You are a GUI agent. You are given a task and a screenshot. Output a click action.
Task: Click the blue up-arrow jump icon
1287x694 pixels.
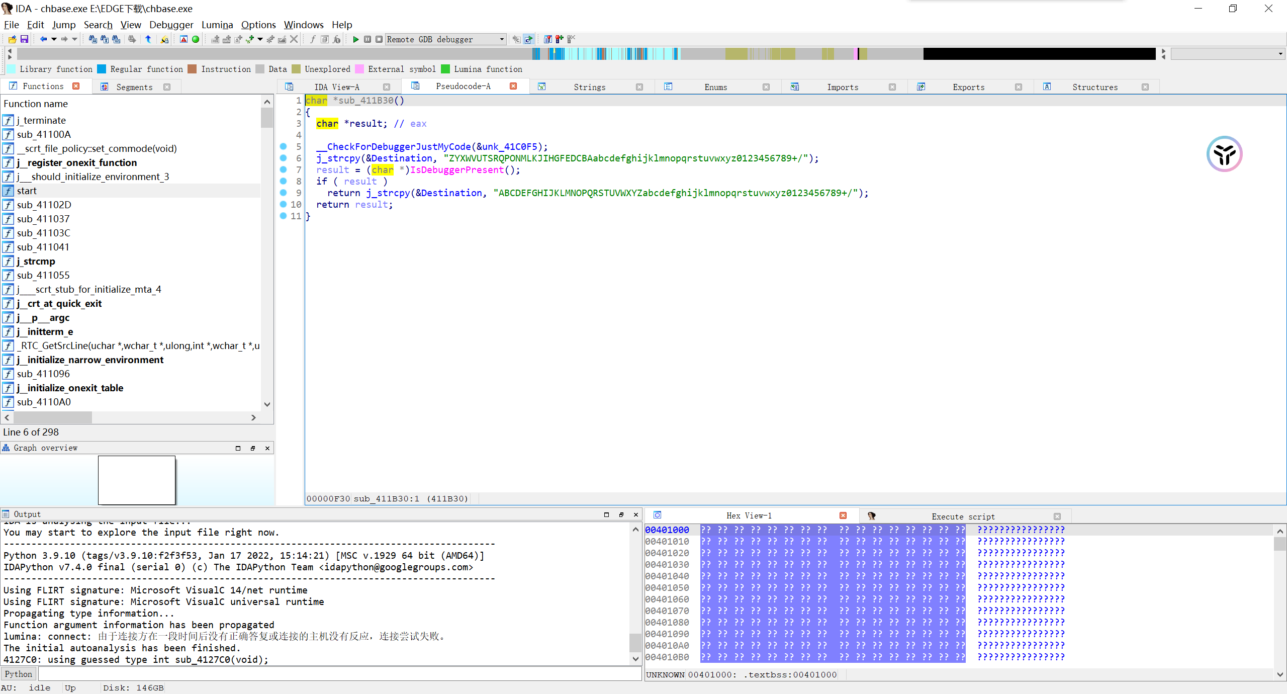[148, 39]
